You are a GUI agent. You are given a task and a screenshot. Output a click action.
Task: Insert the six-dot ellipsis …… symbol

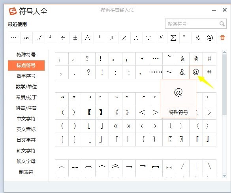[x=156, y=72]
